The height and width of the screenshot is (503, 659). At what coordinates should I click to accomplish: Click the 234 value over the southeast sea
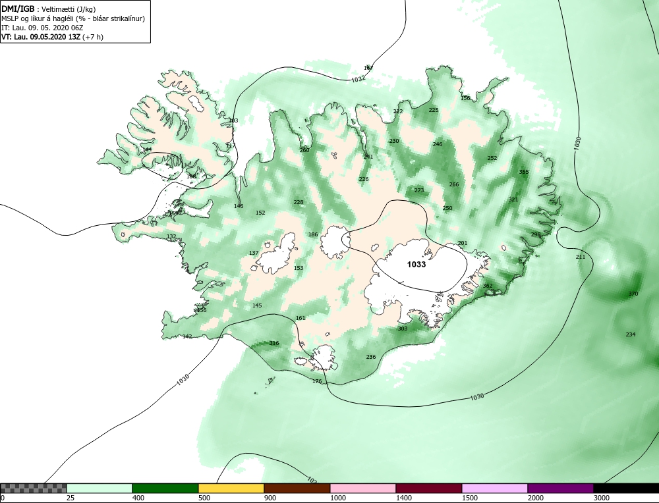631,334
